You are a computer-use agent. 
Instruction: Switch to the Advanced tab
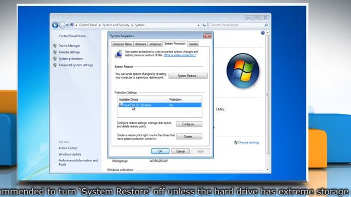coord(155,44)
